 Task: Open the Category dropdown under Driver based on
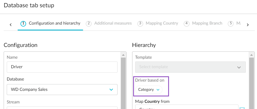(149, 90)
